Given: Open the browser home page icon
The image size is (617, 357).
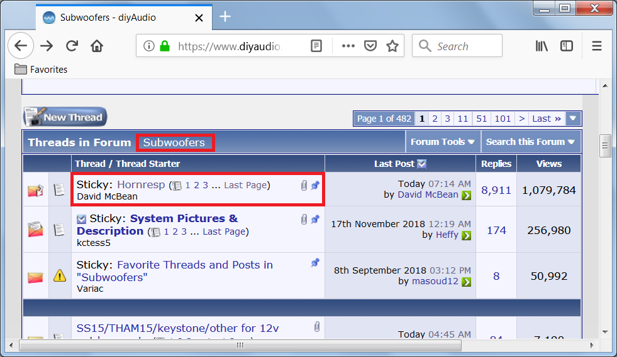Looking at the screenshot, I should [97, 46].
